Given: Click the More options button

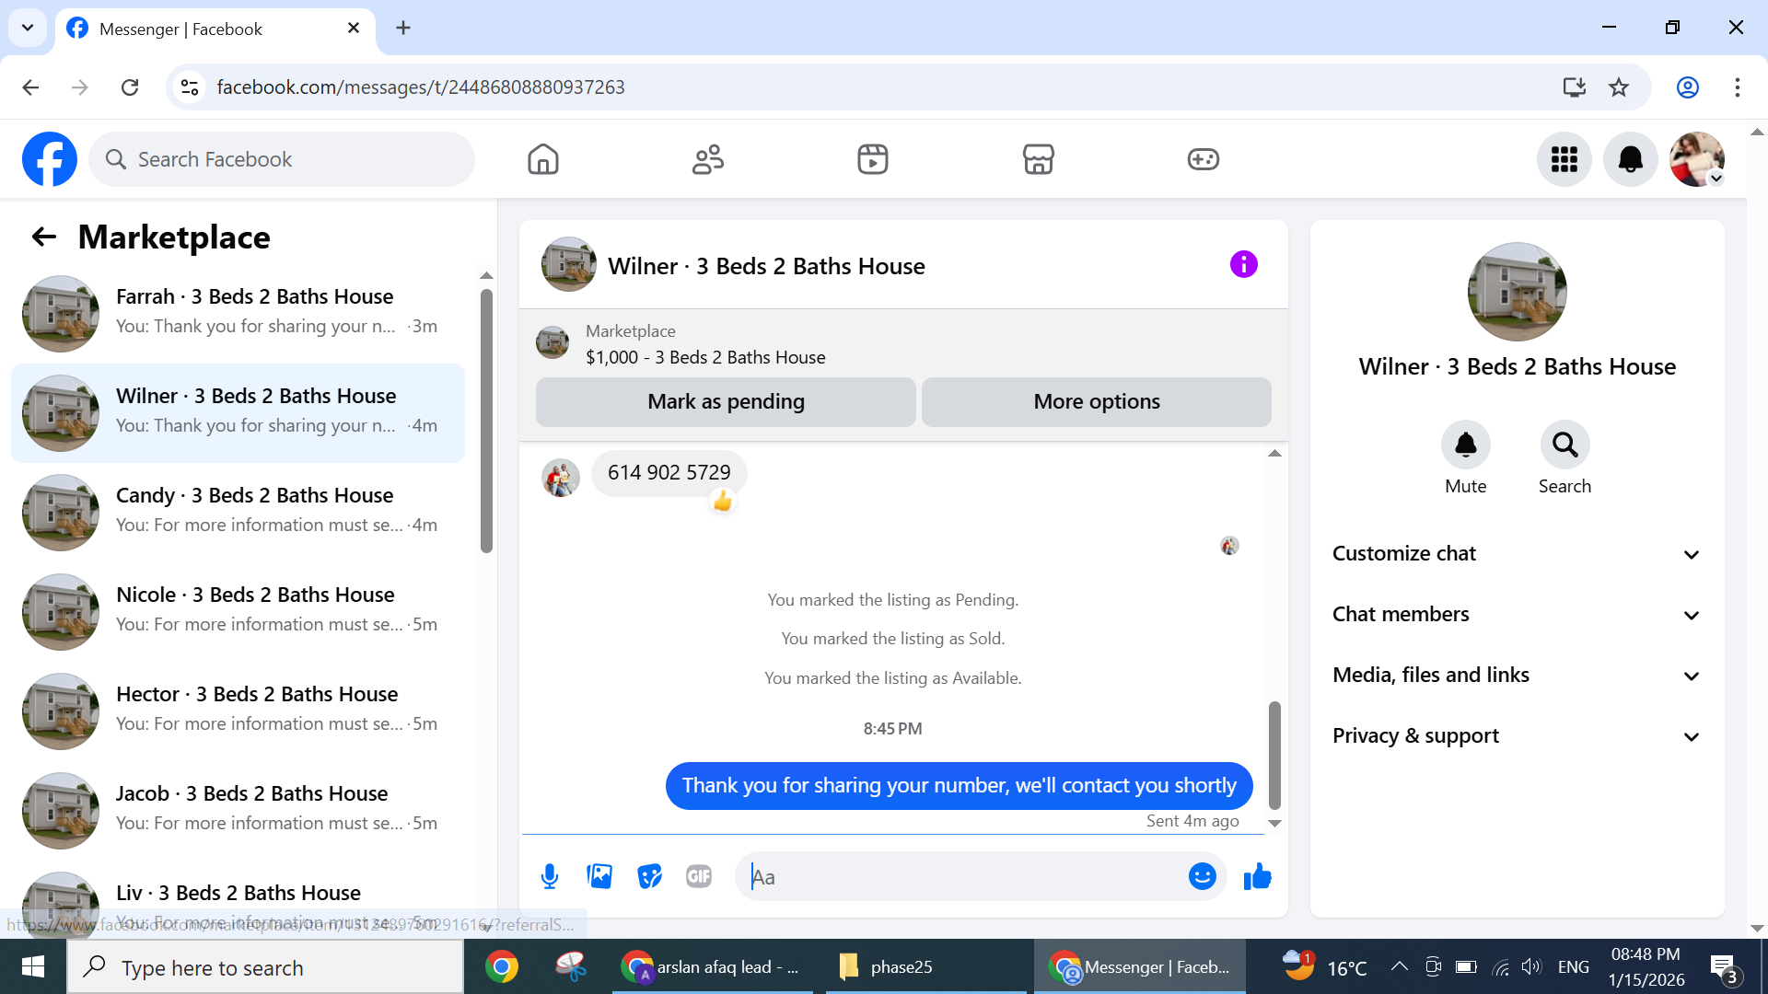Looking at the screenshot, I should [1096, 402].
